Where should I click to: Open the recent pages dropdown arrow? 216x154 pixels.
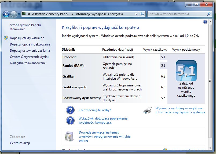click(19, 14)
